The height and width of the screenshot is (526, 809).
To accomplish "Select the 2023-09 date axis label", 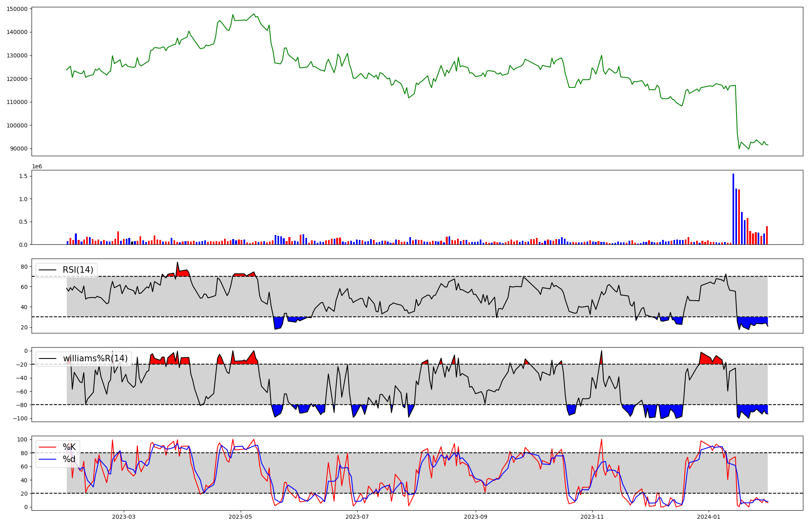I will point(476,517).
